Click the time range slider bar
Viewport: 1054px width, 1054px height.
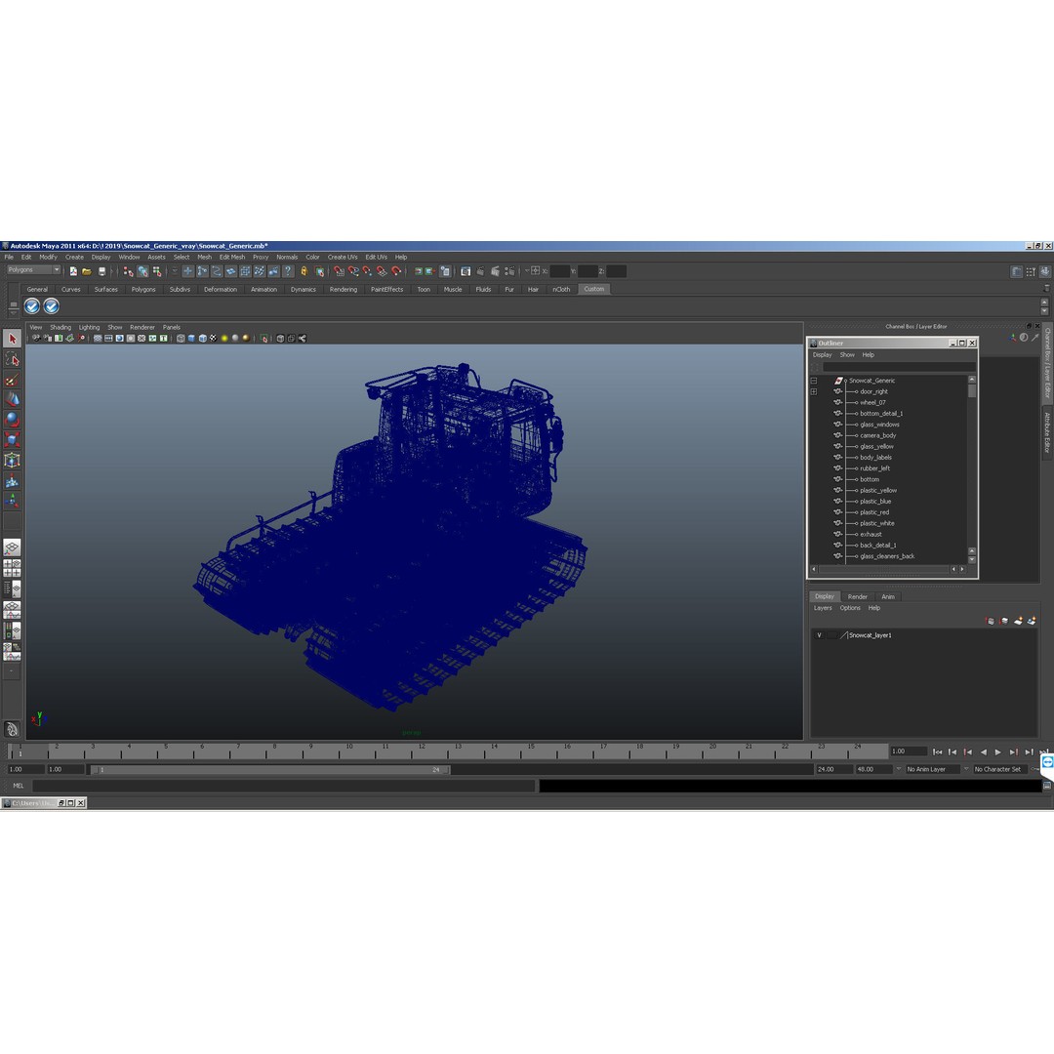(271, 770)
